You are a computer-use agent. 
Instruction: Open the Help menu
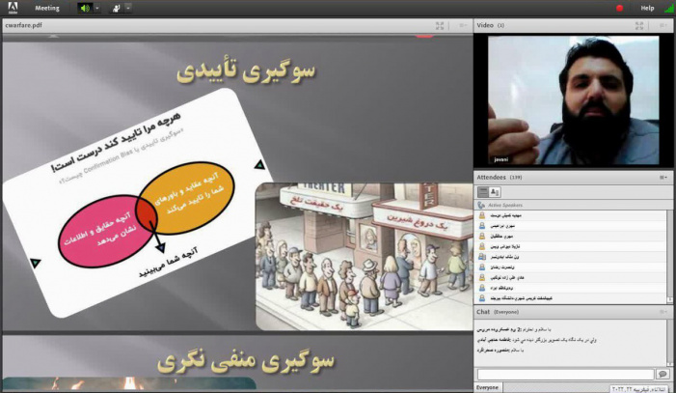tap(647, 8)
